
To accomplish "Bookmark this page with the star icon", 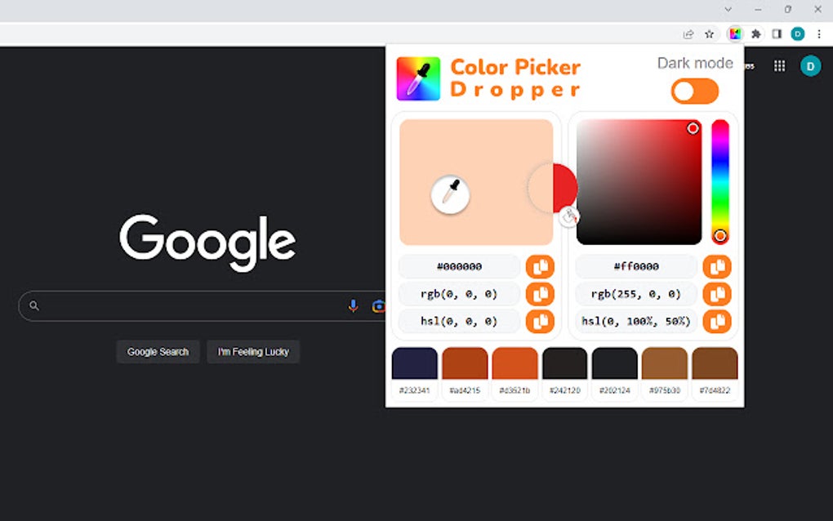I will coord(709,34).
